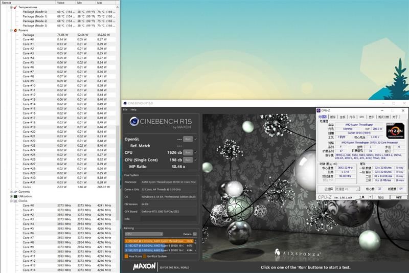Click the CPU-Z title bar icon
Viewport: 409px width, 273px height.
319,110
